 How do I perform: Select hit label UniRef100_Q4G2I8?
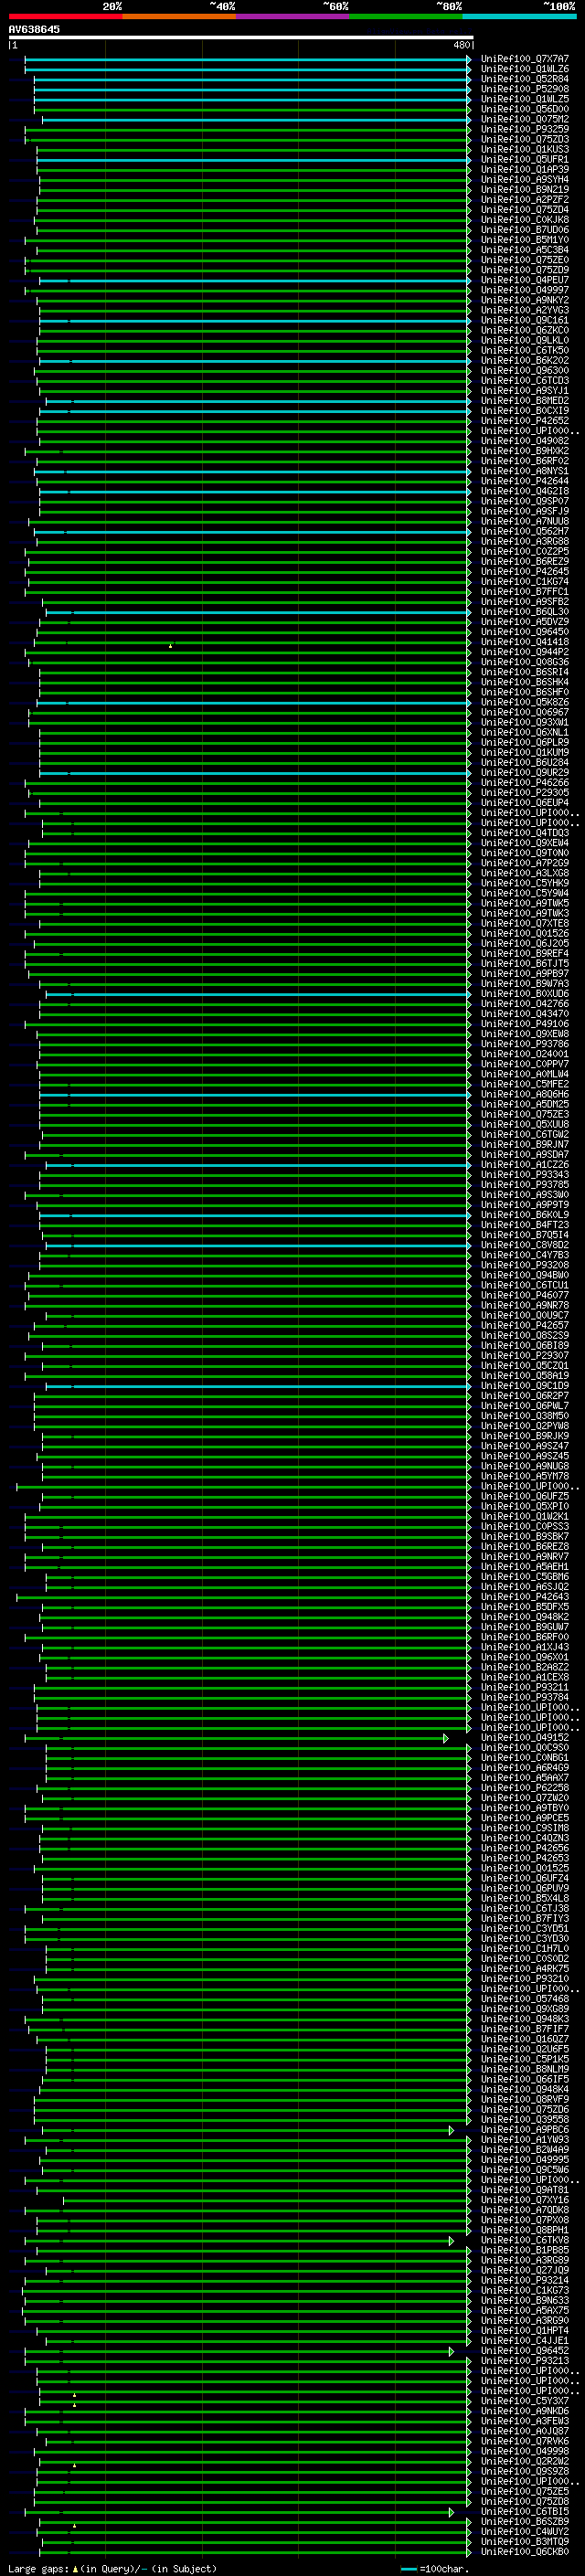525,491
